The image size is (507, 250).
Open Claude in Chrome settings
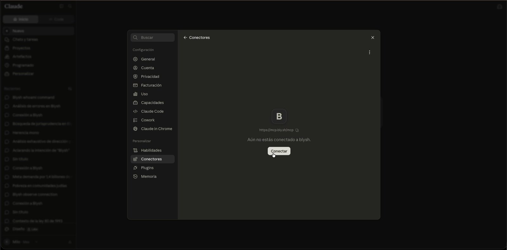[152, 129]
